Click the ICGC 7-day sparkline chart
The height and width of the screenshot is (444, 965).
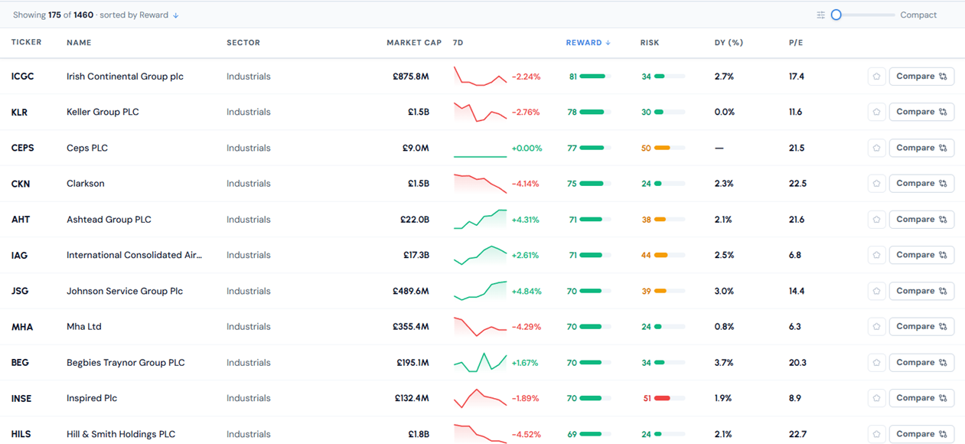click(x=480, y=76)
